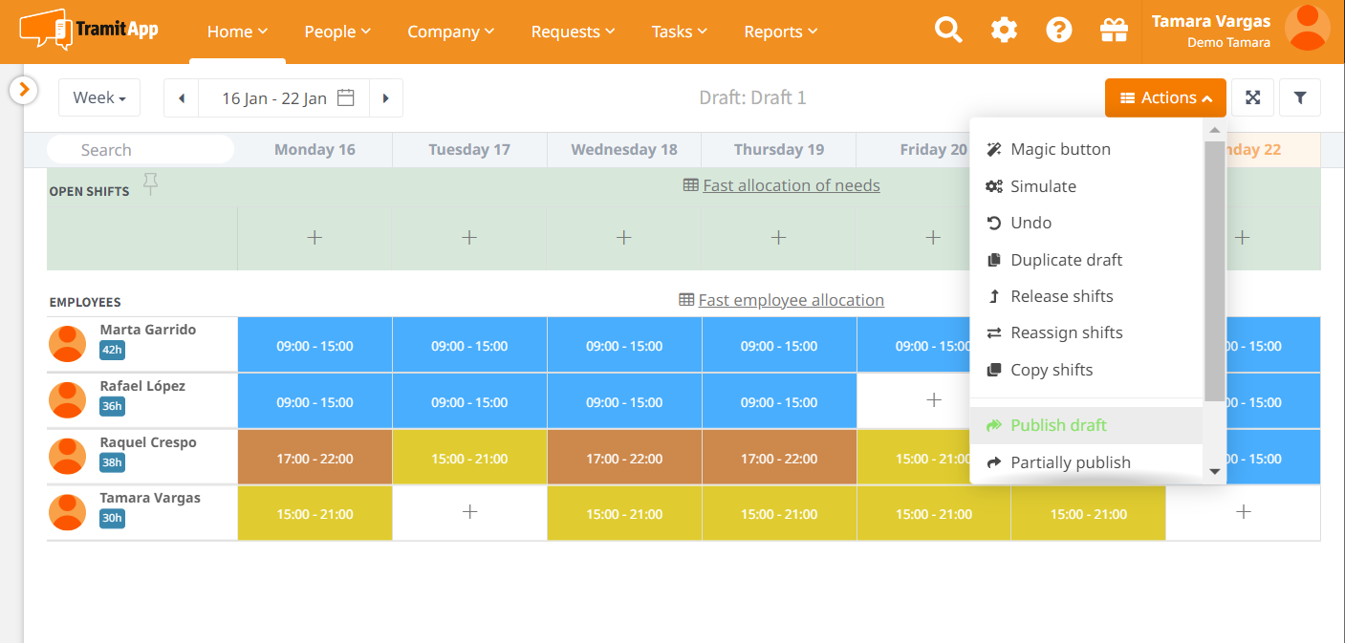
Task: Collapse the Actions dropdown button
Action: (1165, 97)
